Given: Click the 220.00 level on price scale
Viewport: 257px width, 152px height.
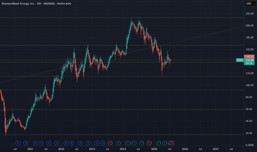Looking at the screenshot, I should (250, 14).
